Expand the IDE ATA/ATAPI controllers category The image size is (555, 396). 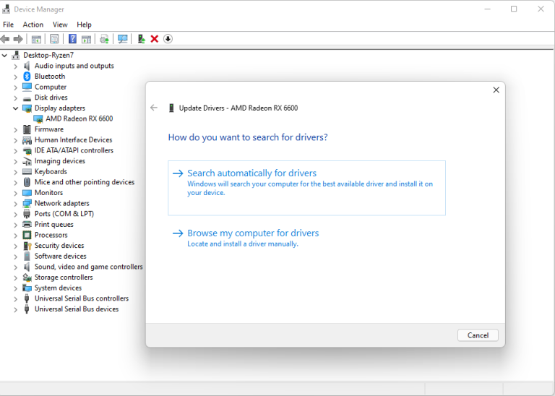16,151
